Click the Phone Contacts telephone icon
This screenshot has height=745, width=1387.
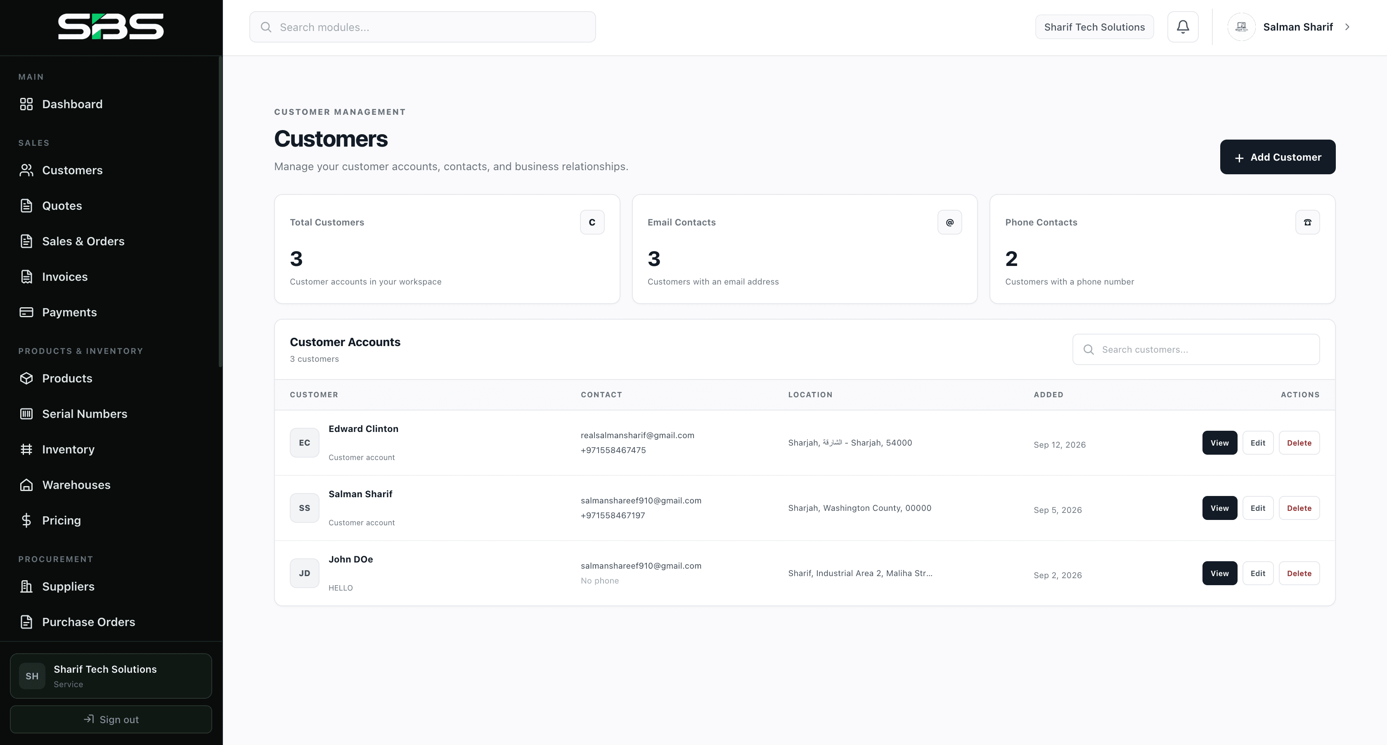click(x=1307, y=222)
